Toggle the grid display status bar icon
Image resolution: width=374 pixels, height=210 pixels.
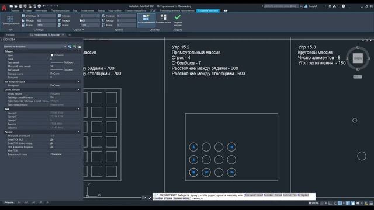[322, 203]
